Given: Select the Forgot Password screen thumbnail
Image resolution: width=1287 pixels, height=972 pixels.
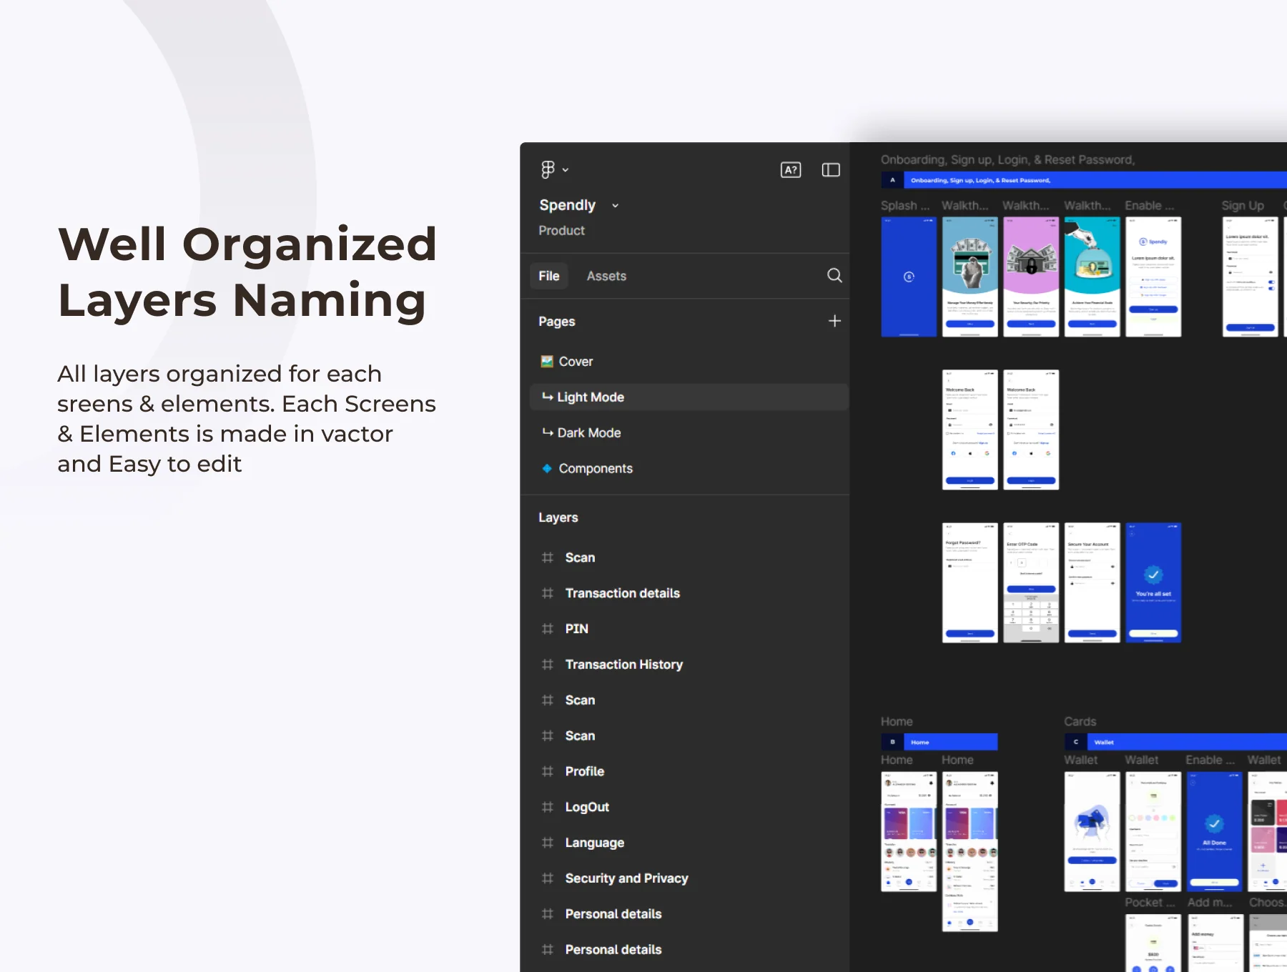Looking at the screenshot, I should [x=970, y=582].
